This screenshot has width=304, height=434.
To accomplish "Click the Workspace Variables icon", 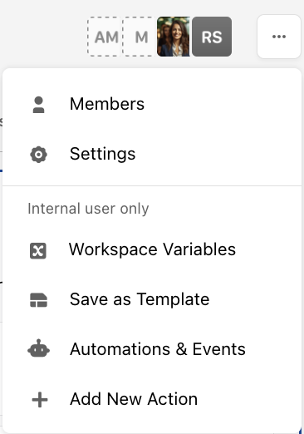I will 38,251.
